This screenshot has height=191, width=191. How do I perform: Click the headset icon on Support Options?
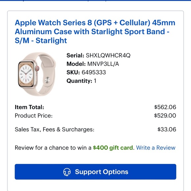(67, 172)
